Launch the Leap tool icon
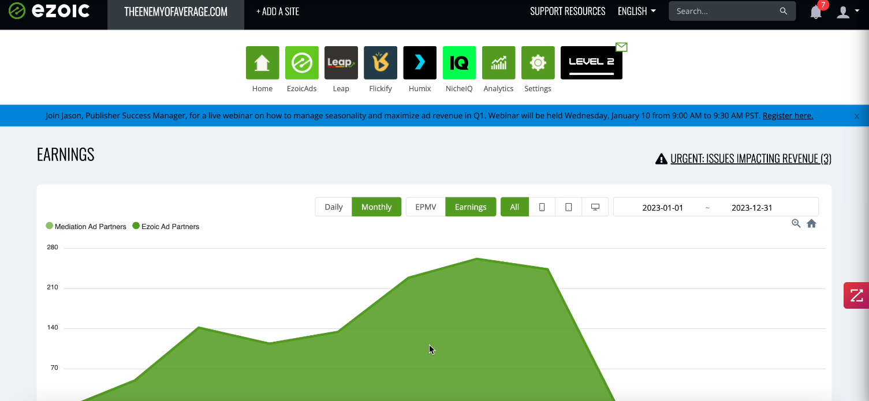The width and height of the screenshot is (869, 401). click(341, 63)
